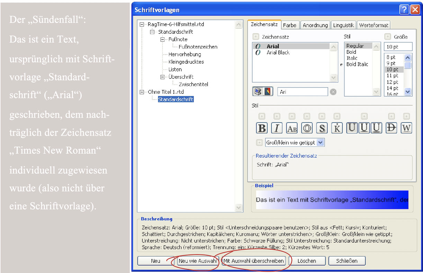This screenshot has height=273, width=423.
Task: Enable the Größe checkbox
Action: [x=388, y=36]
